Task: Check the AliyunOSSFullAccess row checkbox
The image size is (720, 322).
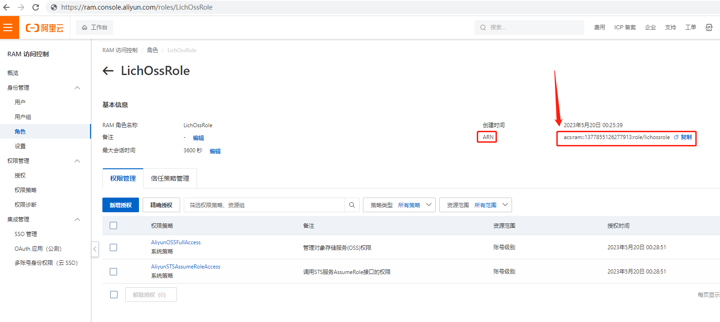Action: [113, 247]
